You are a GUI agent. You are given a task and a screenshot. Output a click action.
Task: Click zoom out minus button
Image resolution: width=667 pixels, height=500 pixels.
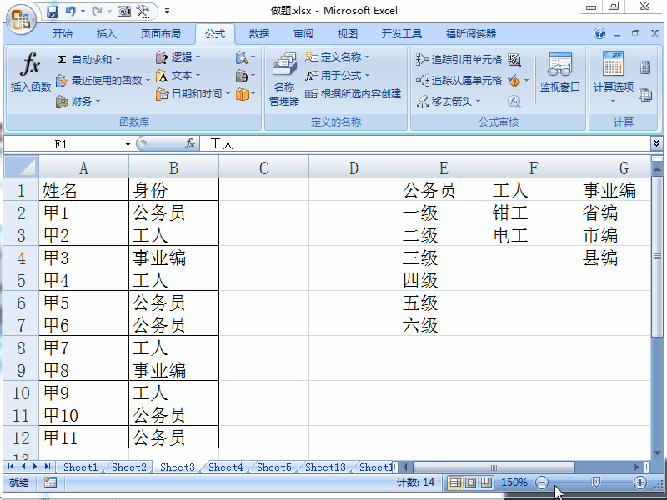[542, 482]
